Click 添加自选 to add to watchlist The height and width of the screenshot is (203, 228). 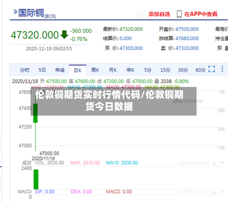click(x=159, y=14)
